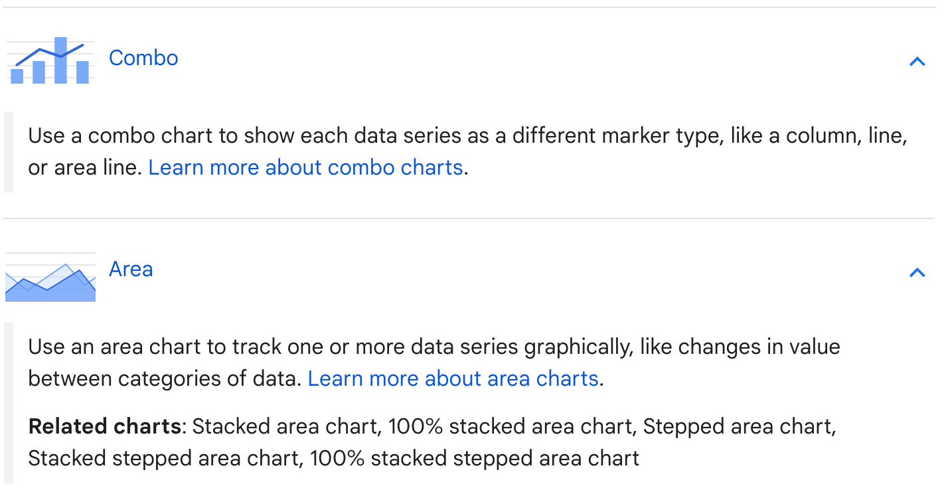Follow the Learn more about combo charts link

pyautogui.click(x=305, y=167)
